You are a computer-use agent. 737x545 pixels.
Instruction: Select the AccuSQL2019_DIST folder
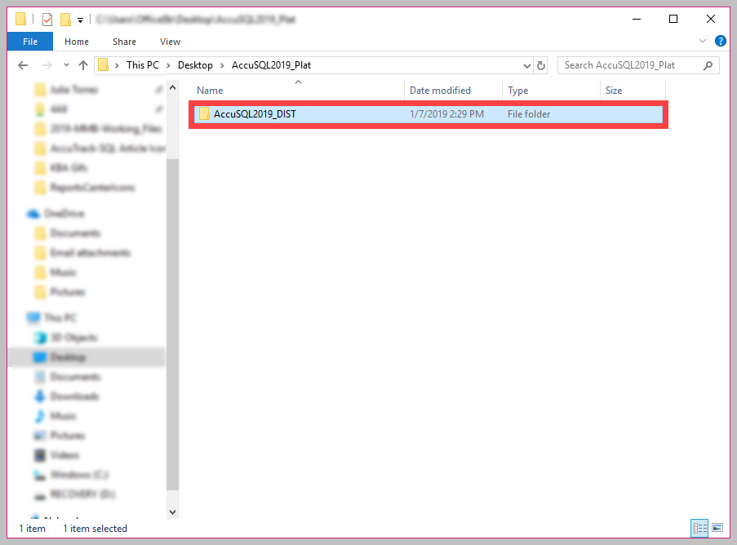pos(428,114)
